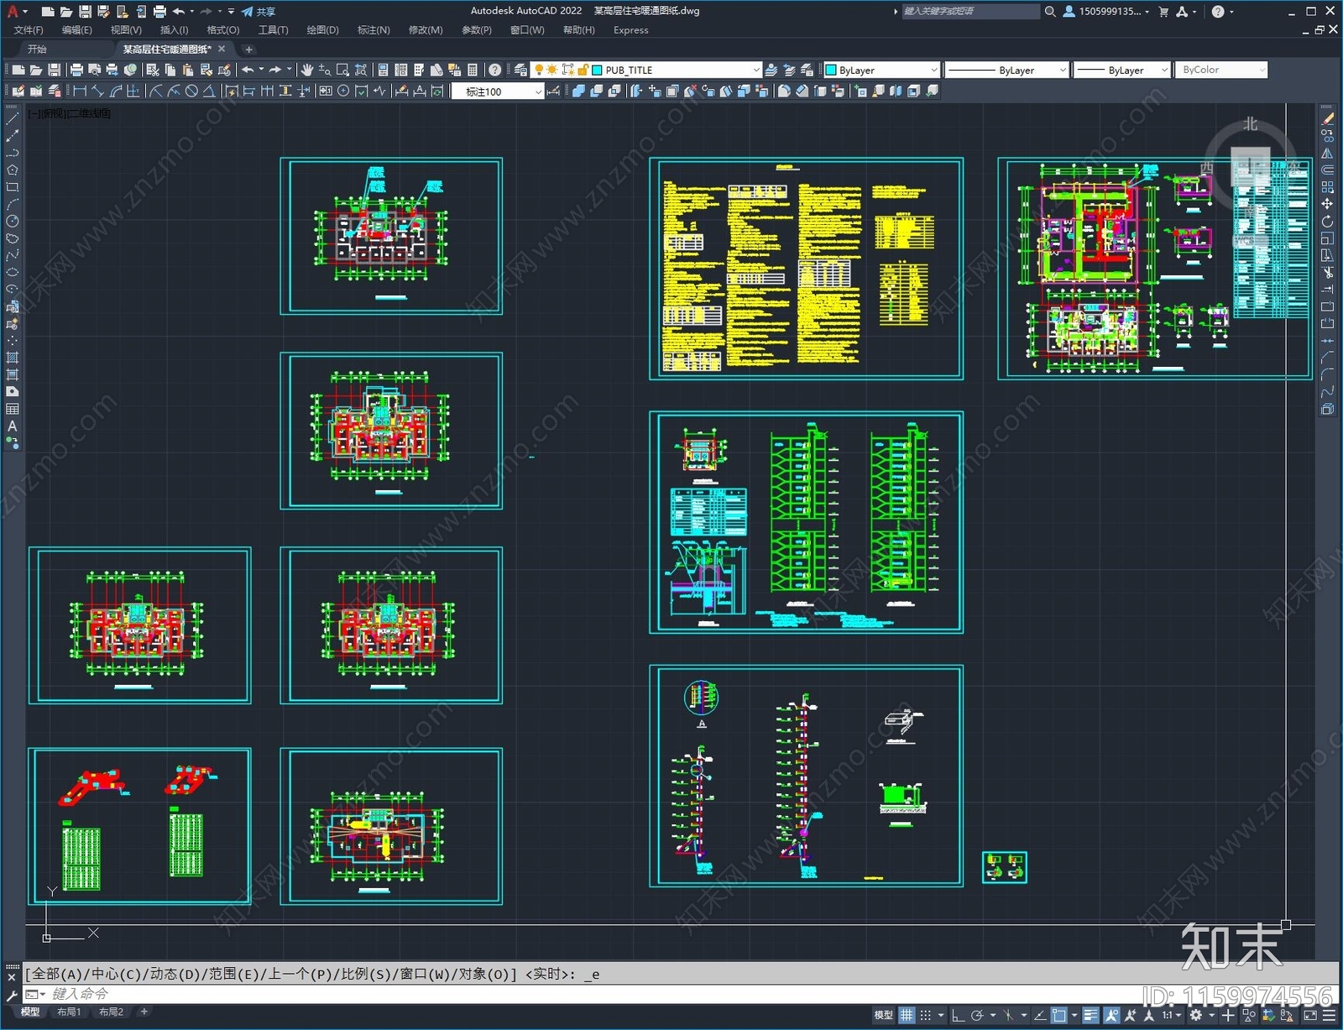Image resolution: width=1343 pixels, height=1030 pixels.
Task: Open the annotation scale 1:1 dropdown
Action: pyautogui.click(x=1172, y=1015)
